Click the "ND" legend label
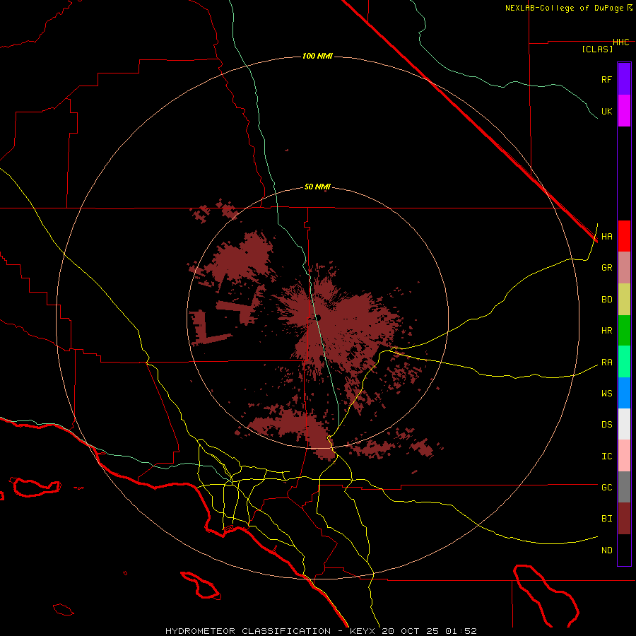636x636 pixels. (x=606, y=550)
